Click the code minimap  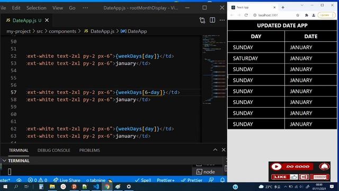click(x=214, y=70)
